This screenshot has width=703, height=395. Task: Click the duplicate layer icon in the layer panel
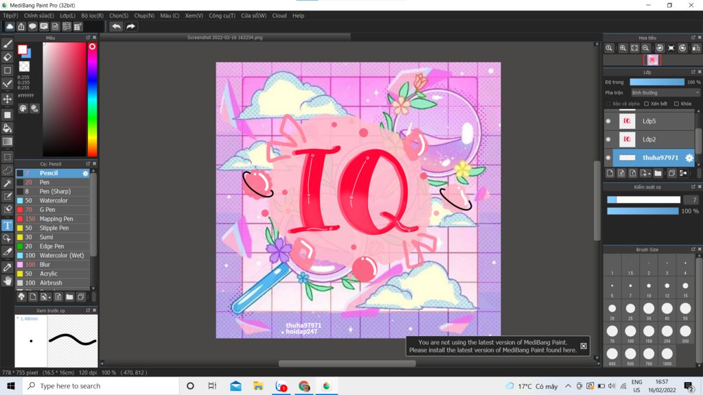[x=671, y=173]
